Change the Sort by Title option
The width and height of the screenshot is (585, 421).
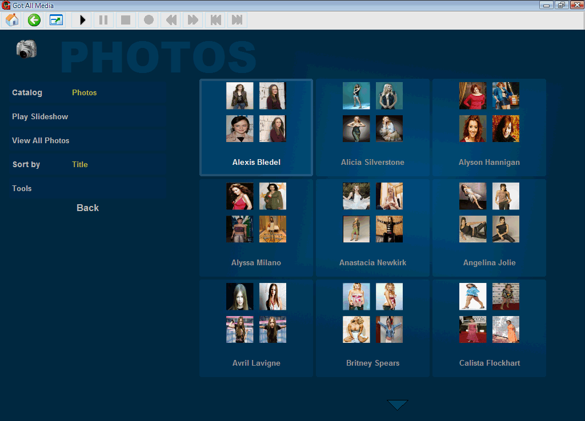point(87,164)
